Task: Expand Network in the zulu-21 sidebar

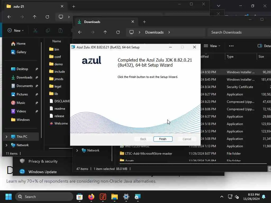Action: click(7, 145)
